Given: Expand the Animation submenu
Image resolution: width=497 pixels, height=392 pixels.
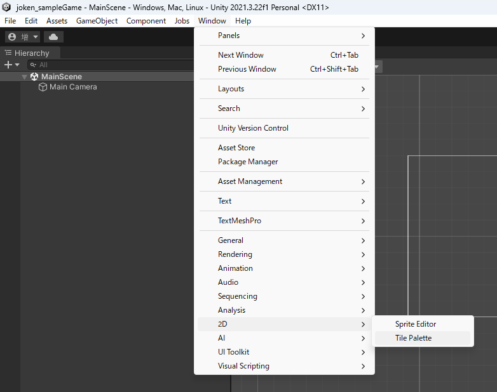Looking at the screenshot, I should click(284, 268).
